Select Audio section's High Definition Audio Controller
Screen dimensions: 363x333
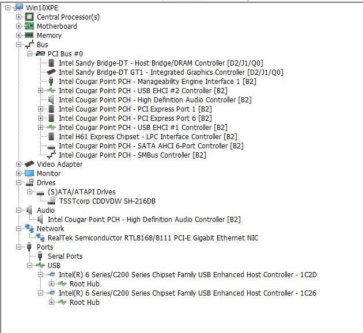tap(144, 219)
